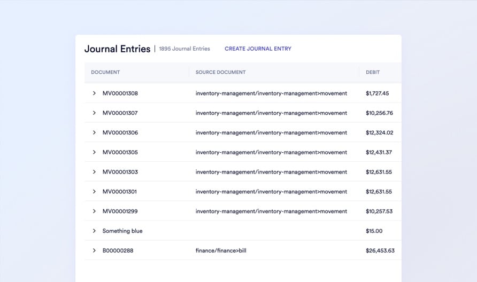Click the Journal Entries page heading
The height and width of the screenshot is (282, 477).
(x=118, y=49)
